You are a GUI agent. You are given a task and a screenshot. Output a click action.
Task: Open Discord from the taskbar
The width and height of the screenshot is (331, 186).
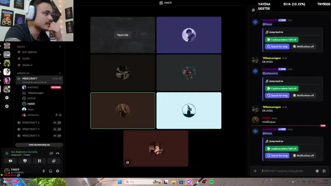189,182
